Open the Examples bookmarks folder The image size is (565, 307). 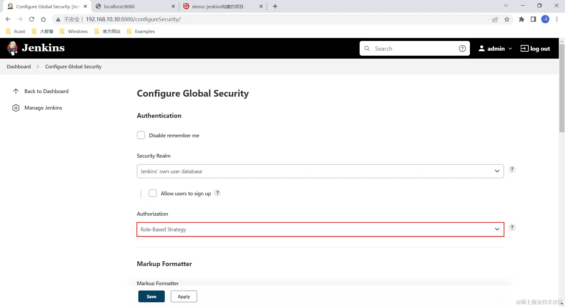[x=141, y=31]
